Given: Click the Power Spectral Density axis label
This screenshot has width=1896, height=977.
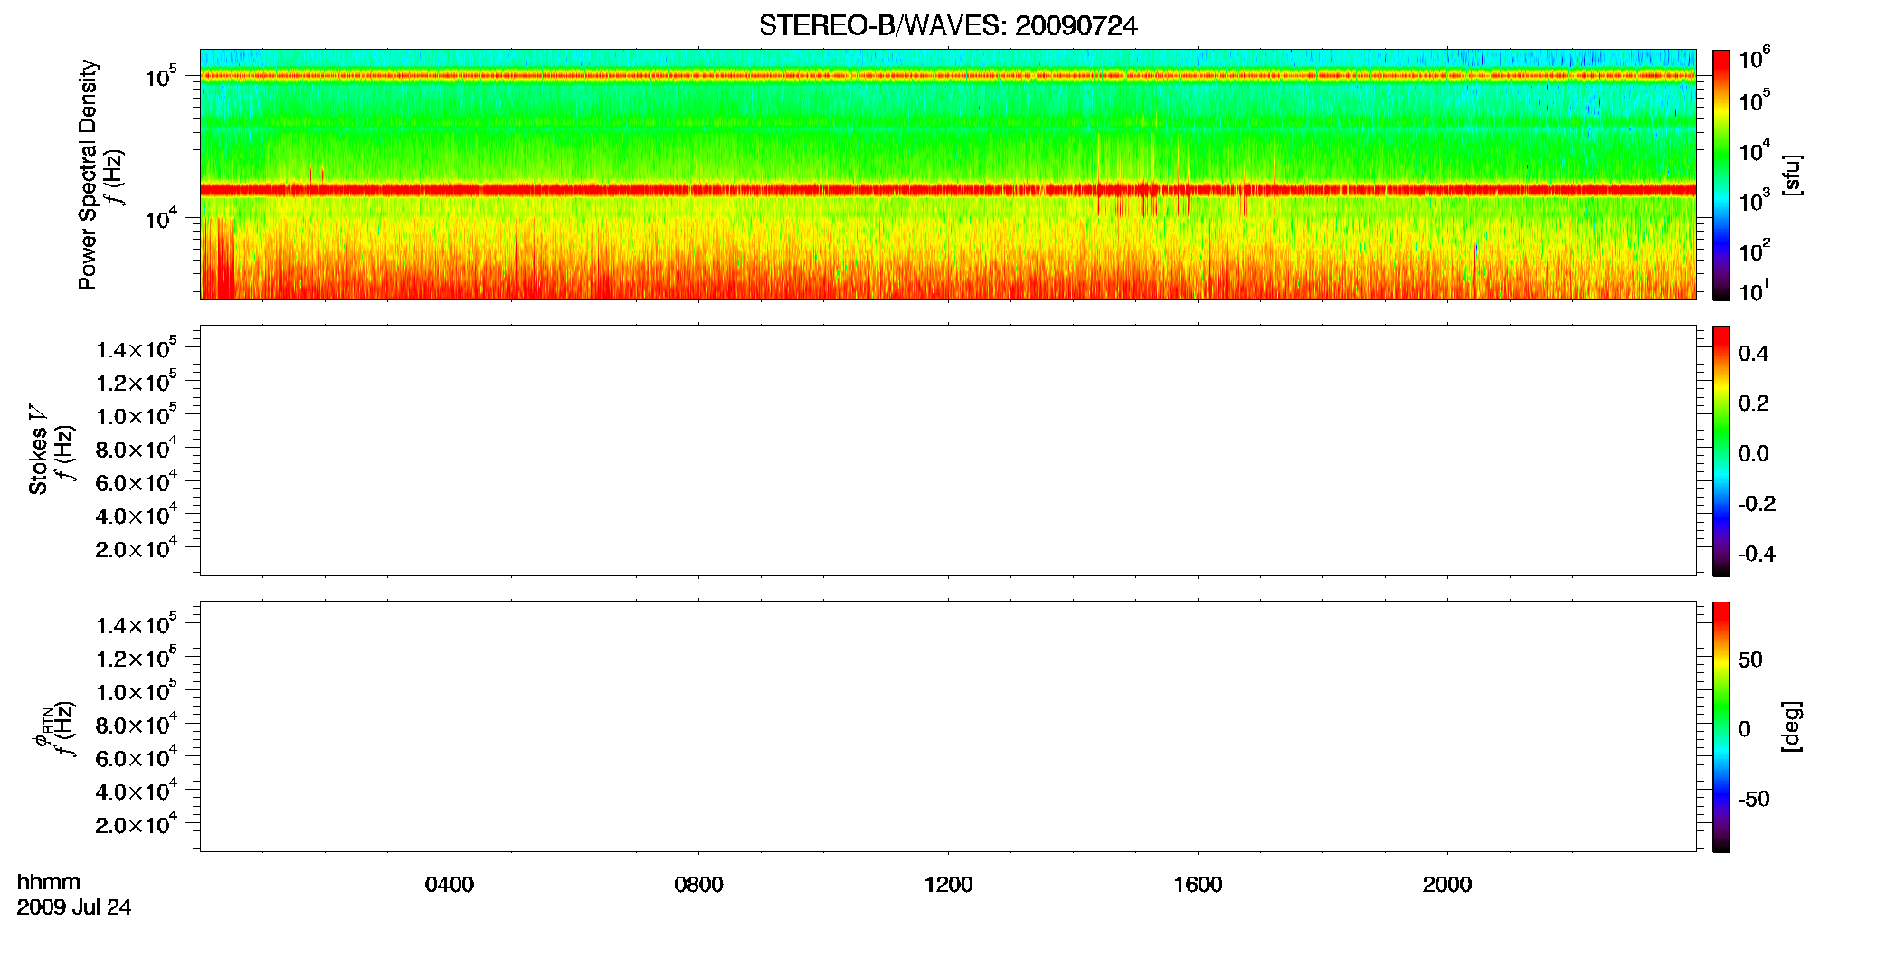Looking at the screenshot, I should 88,175.
